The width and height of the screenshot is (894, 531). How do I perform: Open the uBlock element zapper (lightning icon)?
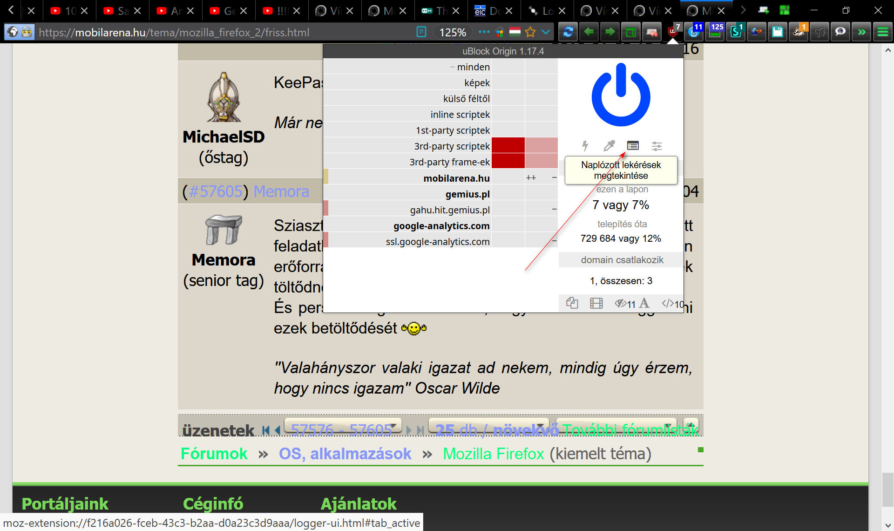tap(585, 146)
